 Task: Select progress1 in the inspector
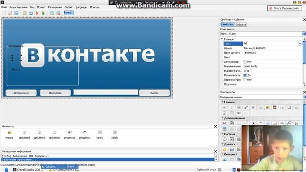click(x=69, y=135)
